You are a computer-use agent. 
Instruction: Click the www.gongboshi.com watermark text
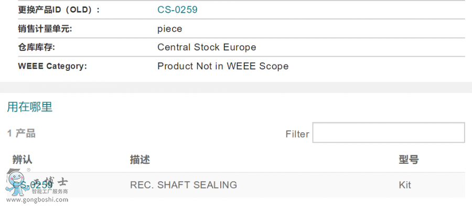[37, 199]
